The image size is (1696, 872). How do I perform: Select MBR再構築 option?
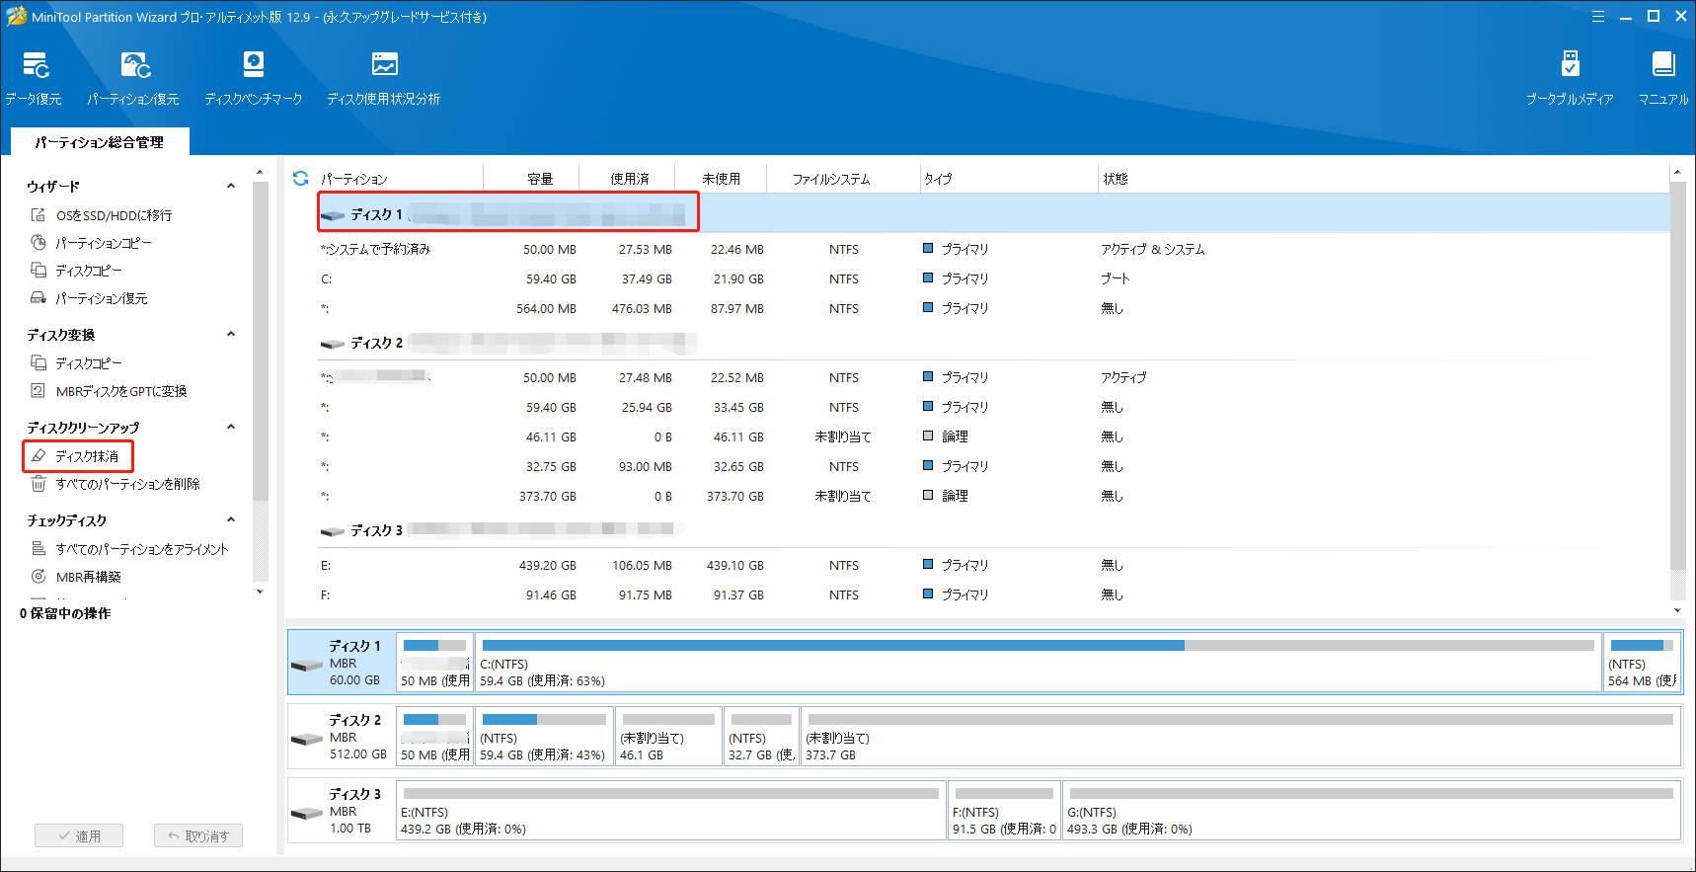(76, 577)
